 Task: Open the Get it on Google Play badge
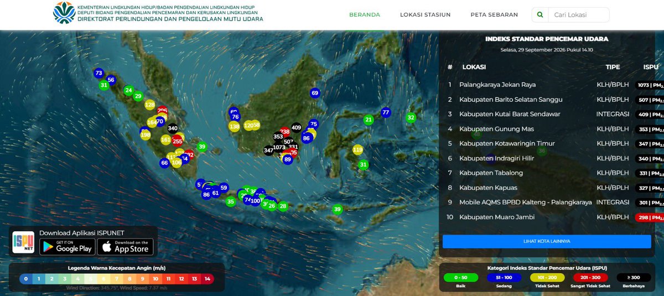67,247
